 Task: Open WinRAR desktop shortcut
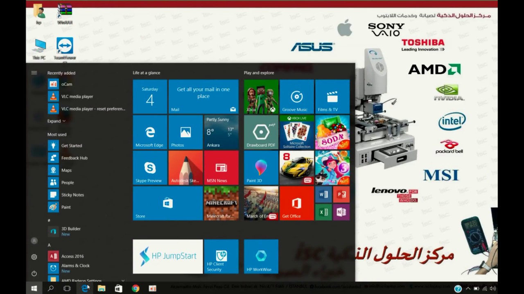coord(65,14)
